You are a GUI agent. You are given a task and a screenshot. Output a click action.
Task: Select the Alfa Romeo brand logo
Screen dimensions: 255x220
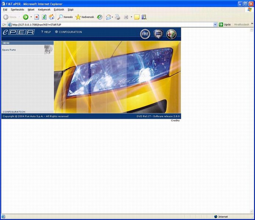171,34
